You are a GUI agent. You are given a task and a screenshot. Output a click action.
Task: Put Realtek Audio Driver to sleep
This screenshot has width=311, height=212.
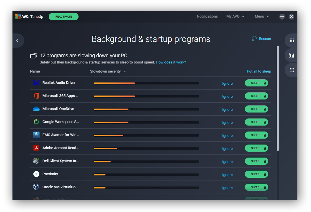click(x=256, y=83)
